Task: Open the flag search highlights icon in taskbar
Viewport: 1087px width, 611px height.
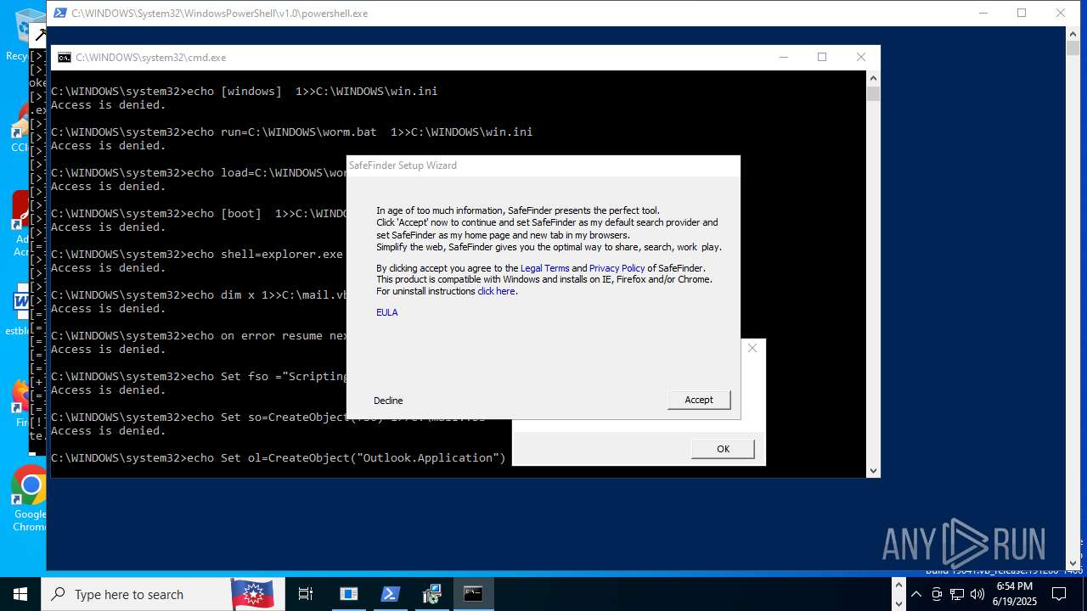Action: point(253,594)
